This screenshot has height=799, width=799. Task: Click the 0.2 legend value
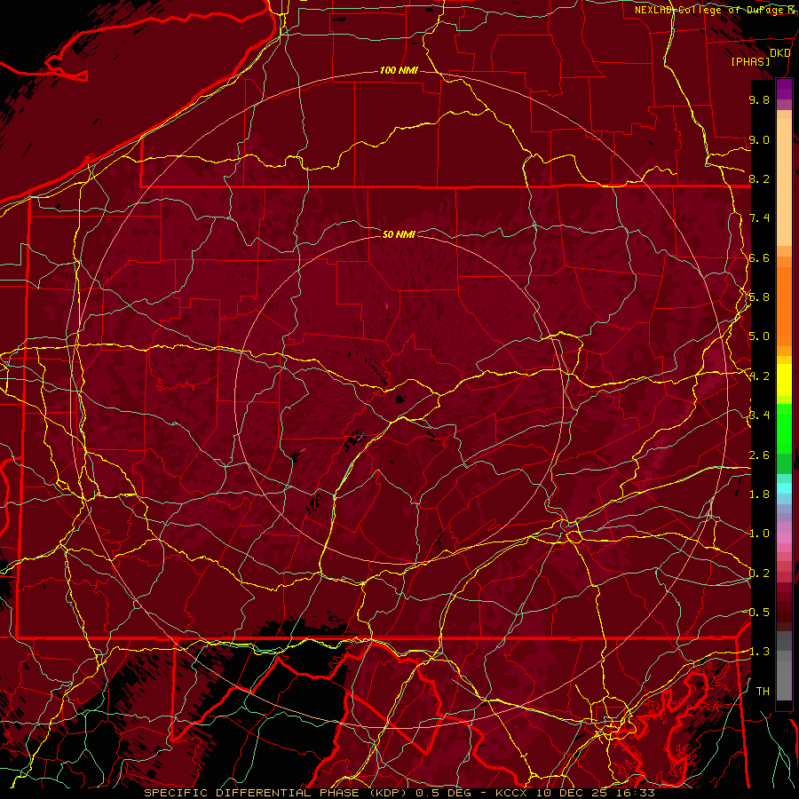[759, 574]
